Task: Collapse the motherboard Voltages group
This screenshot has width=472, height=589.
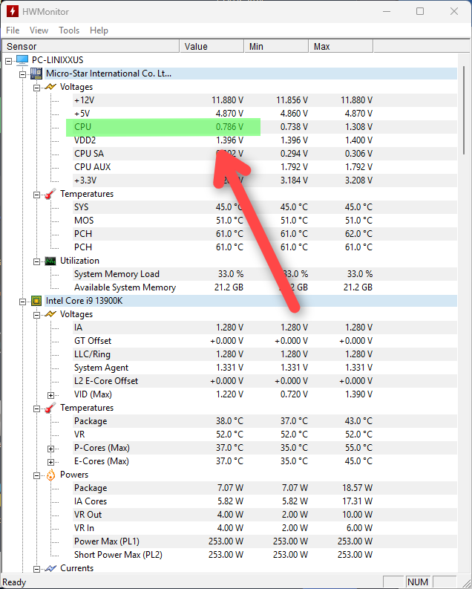Action: 37,88
